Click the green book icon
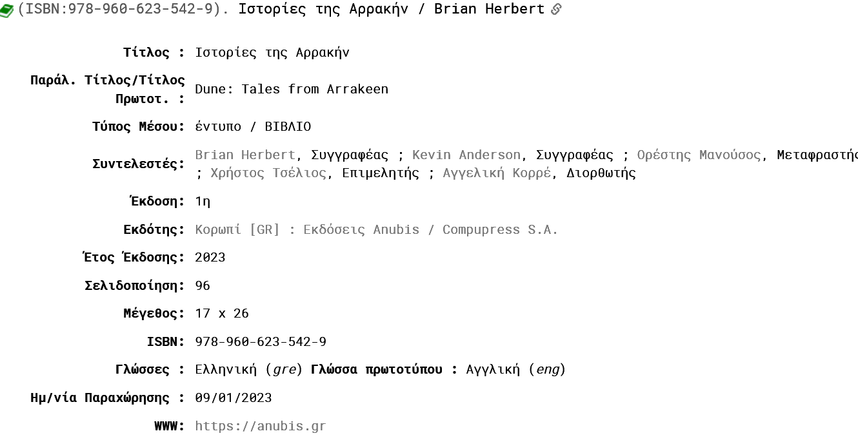Viewport: 858px width, 440px height. coord(6,11)
